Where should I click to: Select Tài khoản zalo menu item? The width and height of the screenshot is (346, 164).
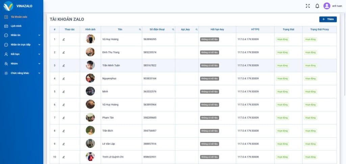tap(19, 16)
